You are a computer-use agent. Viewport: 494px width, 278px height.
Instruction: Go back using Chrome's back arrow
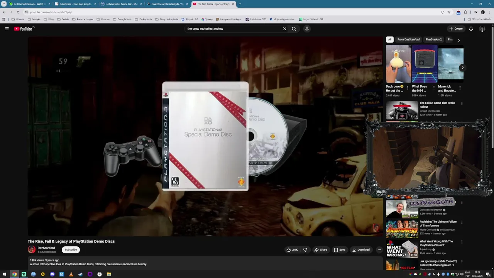pos(4,12)
